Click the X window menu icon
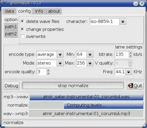Viewport: 147px width, 128px height. [x=5, y=3]
